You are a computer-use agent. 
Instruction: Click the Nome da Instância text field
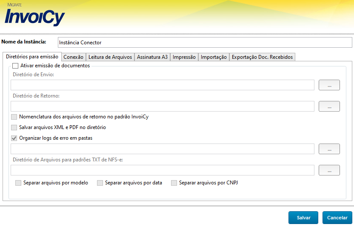(x=204, y=43)
